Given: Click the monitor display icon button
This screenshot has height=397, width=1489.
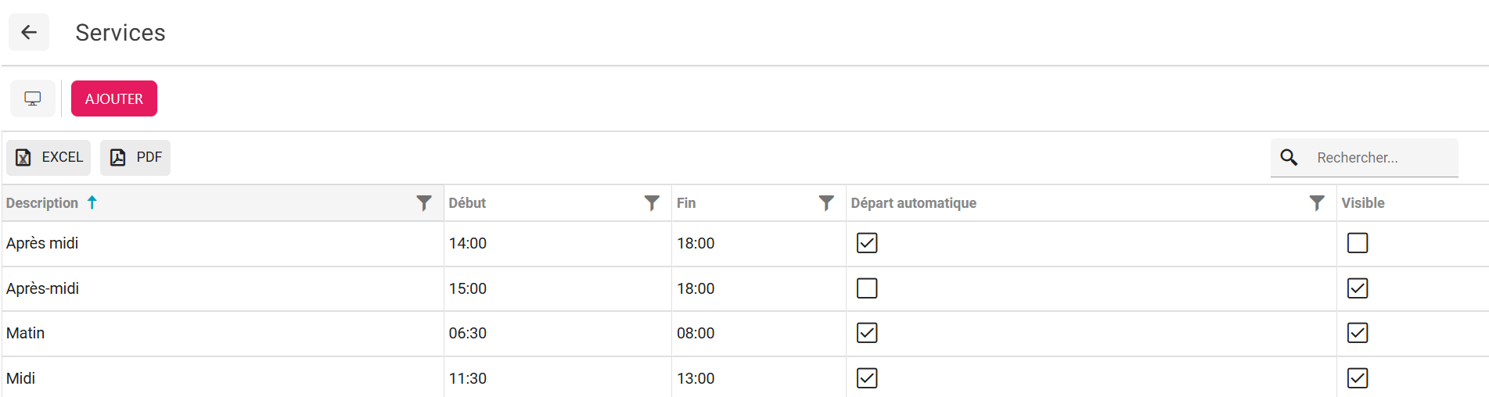Looking at the screenshot, I should pyautogui.click(x=33, y=98).
